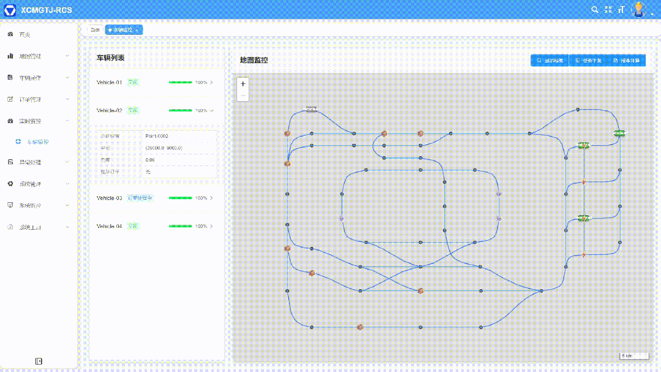Click the 显示标签 button above the map

(550, 61)
